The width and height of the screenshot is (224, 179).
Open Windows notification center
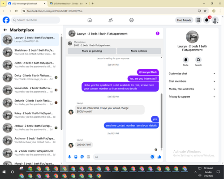tap(218, 172)
